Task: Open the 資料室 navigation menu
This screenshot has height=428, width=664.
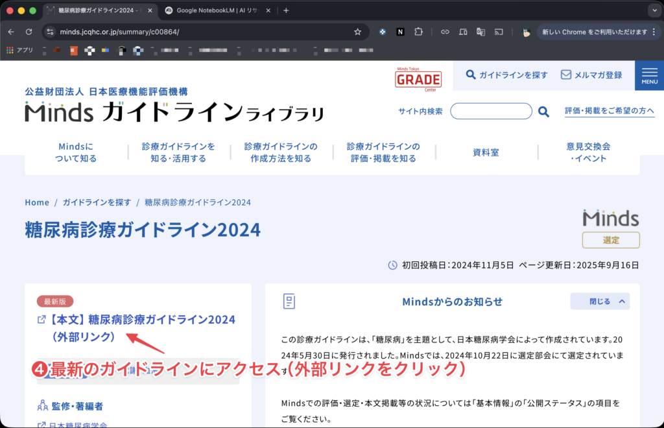Action: coord(486,152)
